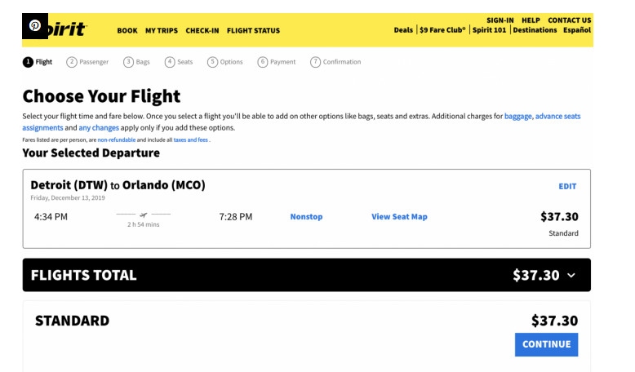Open the baggage charges link
Image resolution: width=635 pixels, height=372 pixels.
517,117
